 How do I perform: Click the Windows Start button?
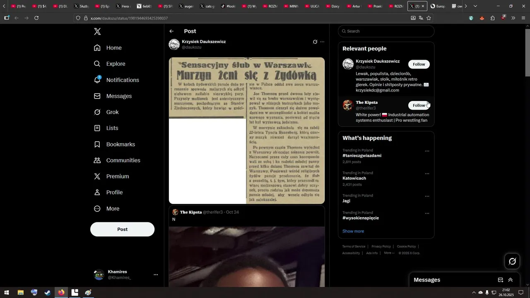click(7, 293)
